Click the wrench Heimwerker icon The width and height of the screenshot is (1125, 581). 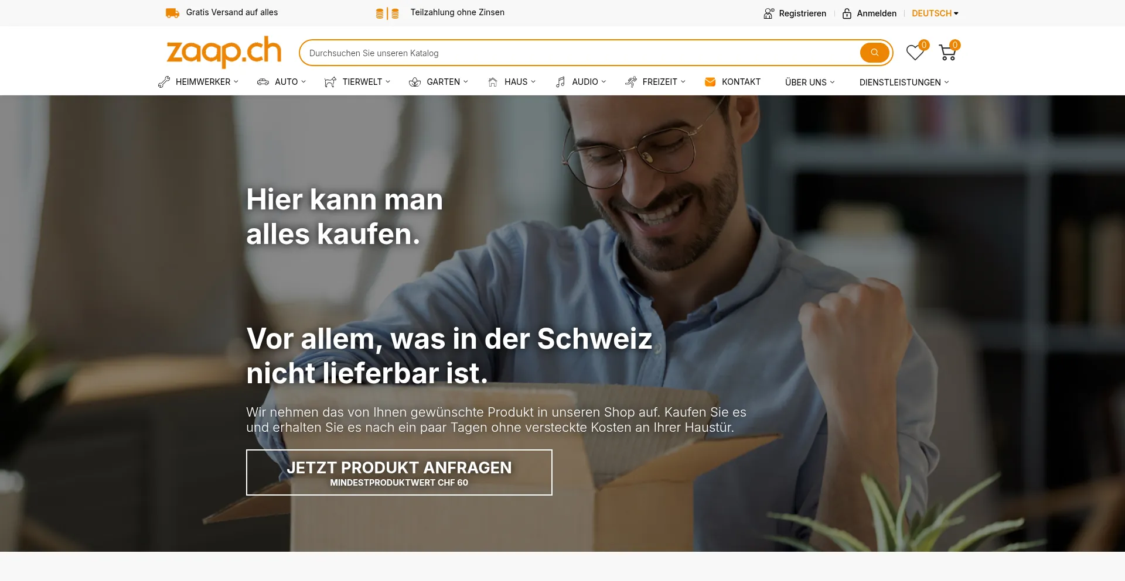coord(164,82)
